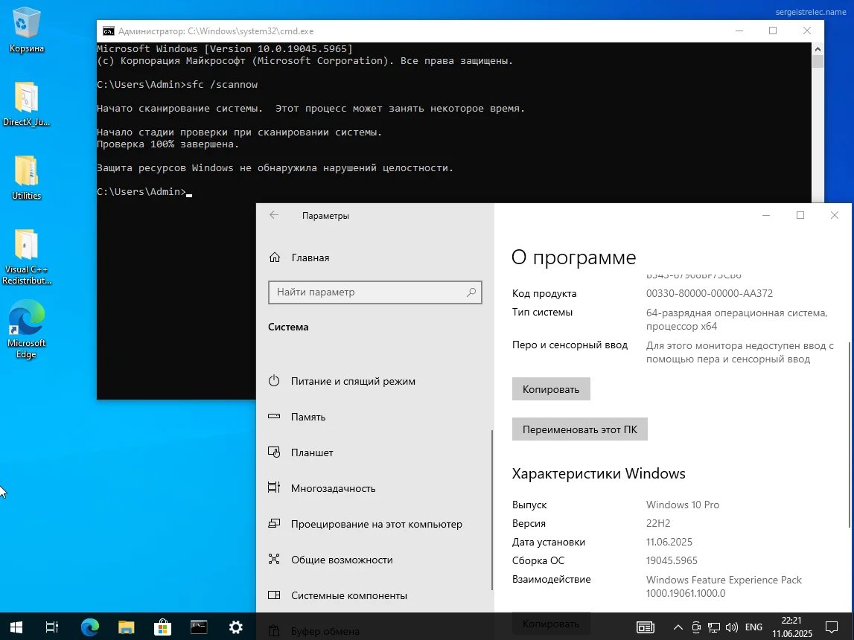Click Windows Feature Experience Pack text
Screen dimensions: 854x640
(724, 580)
